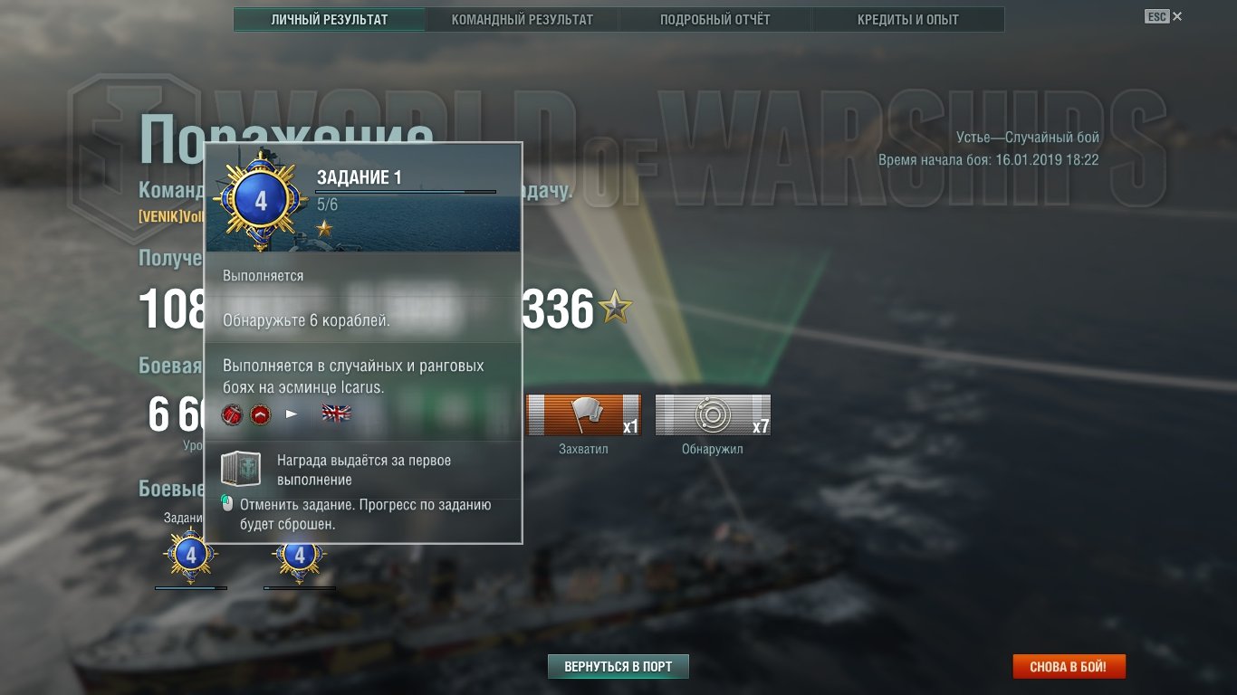Click the random battle type icon
The image size is (1237, 695).
tap(233, 414)
